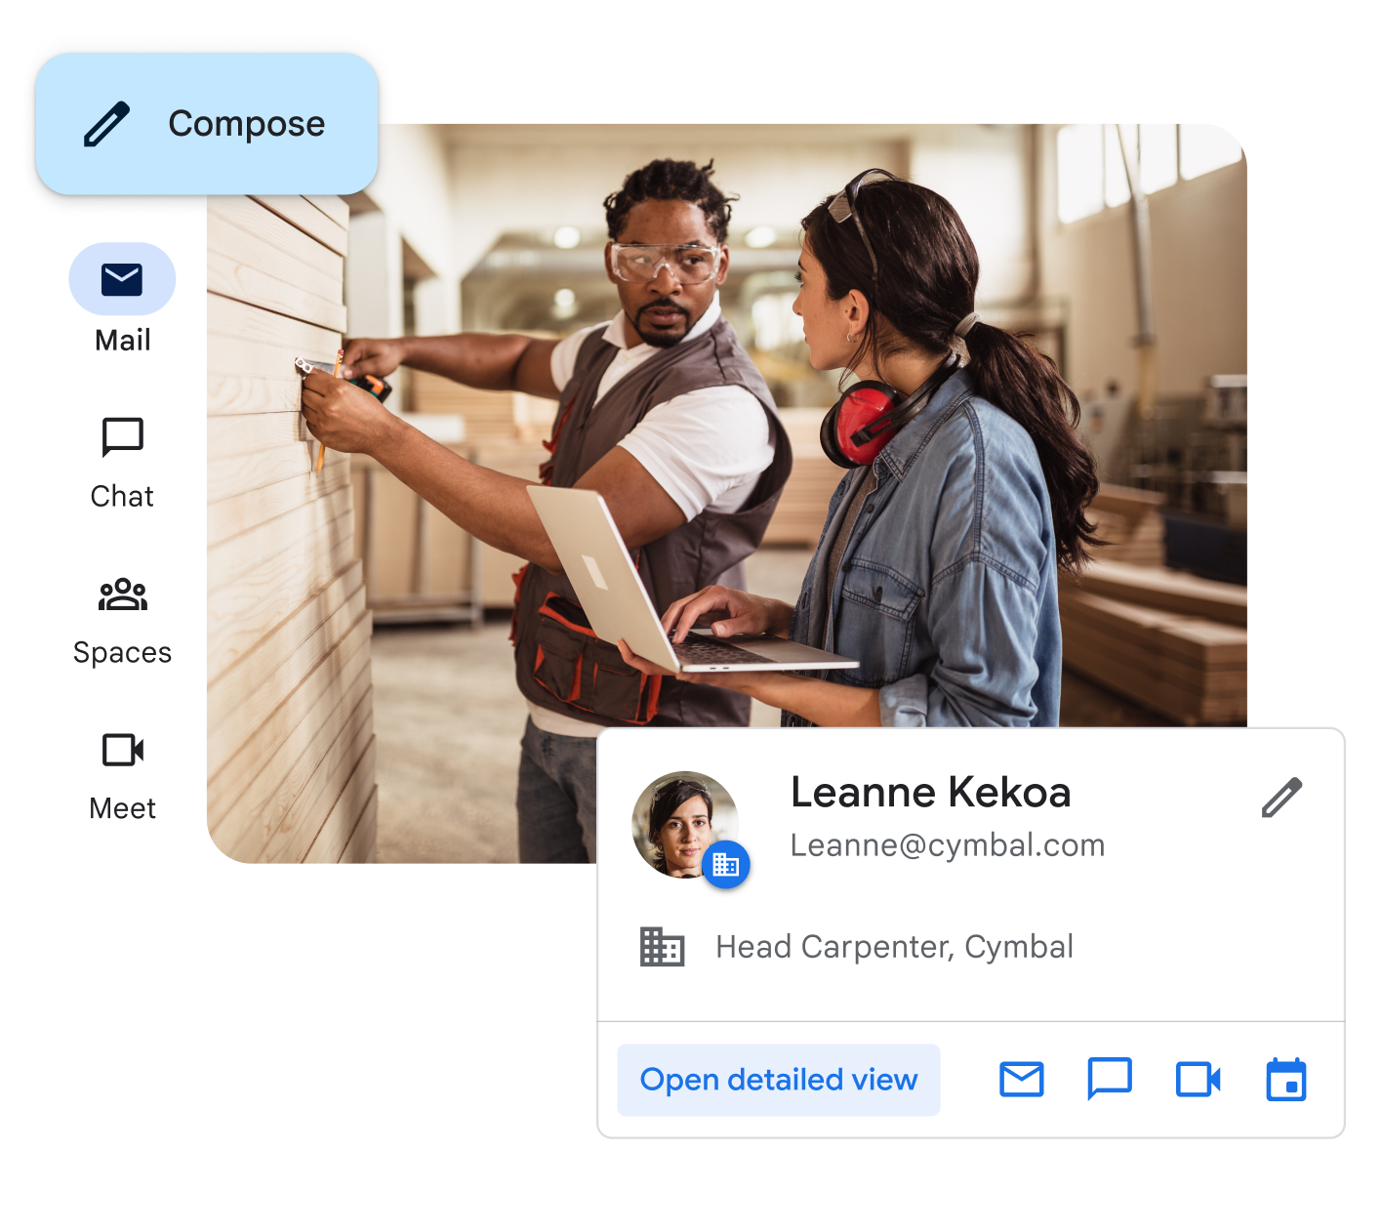Click the pencil edit icon for Leanne's contact
The height and width of the screenshot is (1231, 1382).
coord(1280,796)
